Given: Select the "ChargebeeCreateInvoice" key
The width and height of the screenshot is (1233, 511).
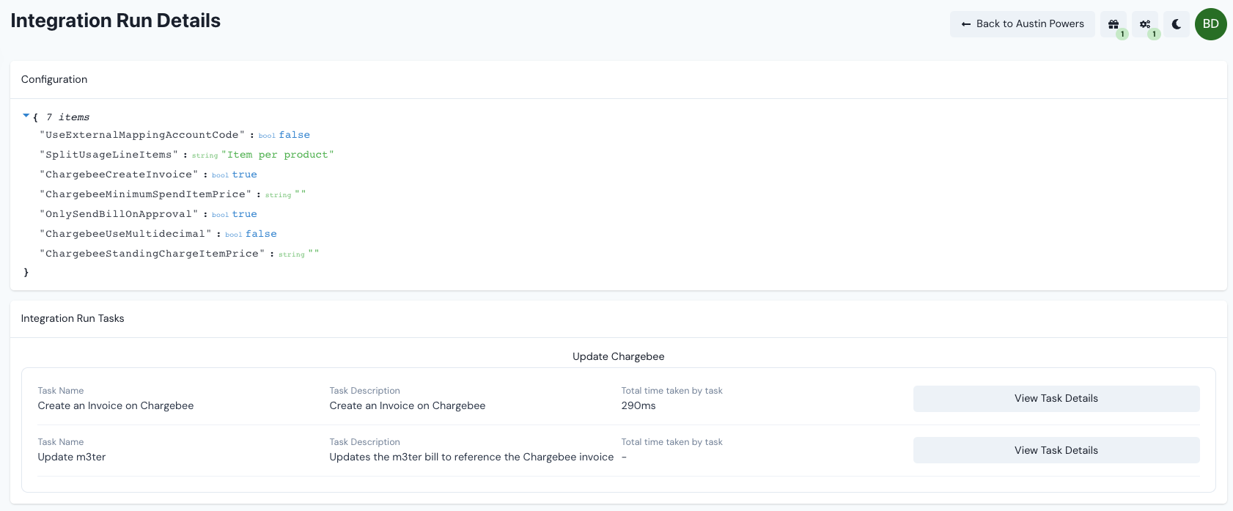Looking at the screenshot, I should point(119,174).
